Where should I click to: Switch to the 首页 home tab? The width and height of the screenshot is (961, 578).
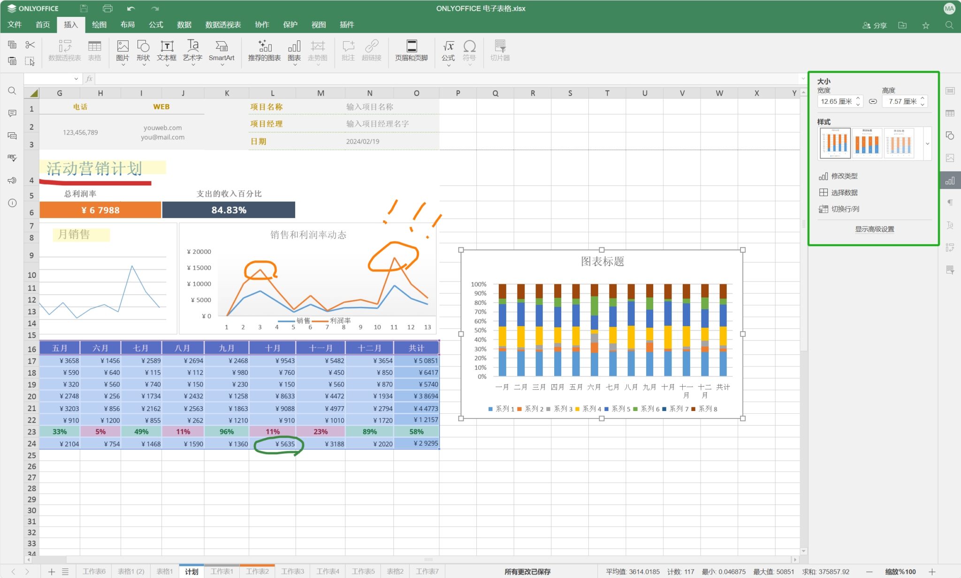pyautogui.click(x=43, y=25)
